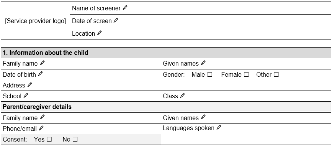
Task: Tick the Female gender checkbox
Action: (246, 74)
